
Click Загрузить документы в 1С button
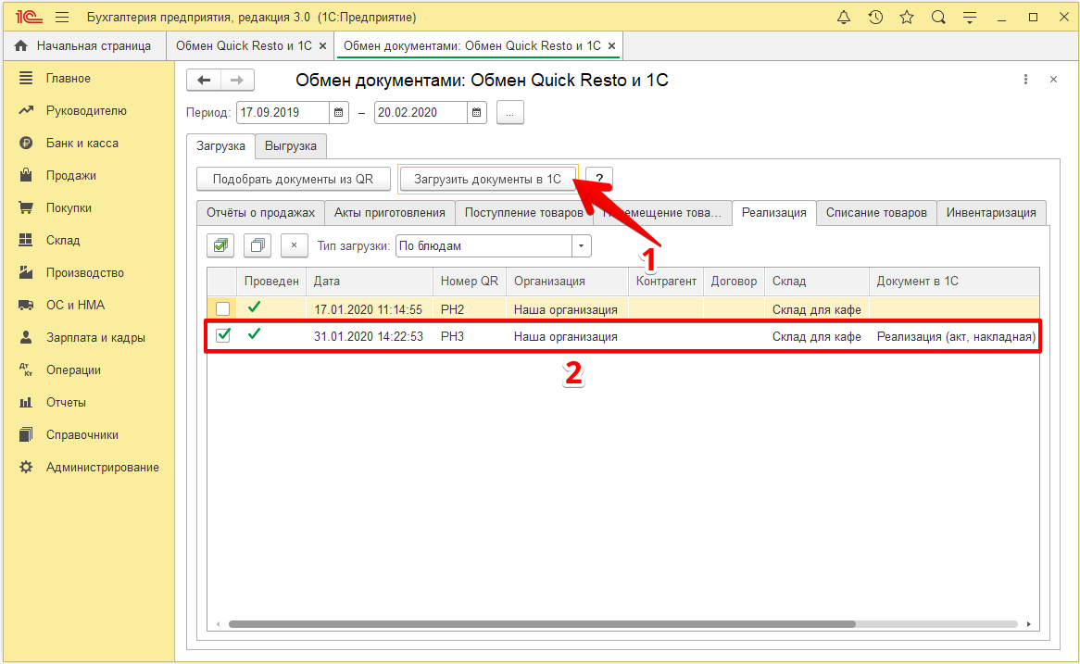[487, 179]
